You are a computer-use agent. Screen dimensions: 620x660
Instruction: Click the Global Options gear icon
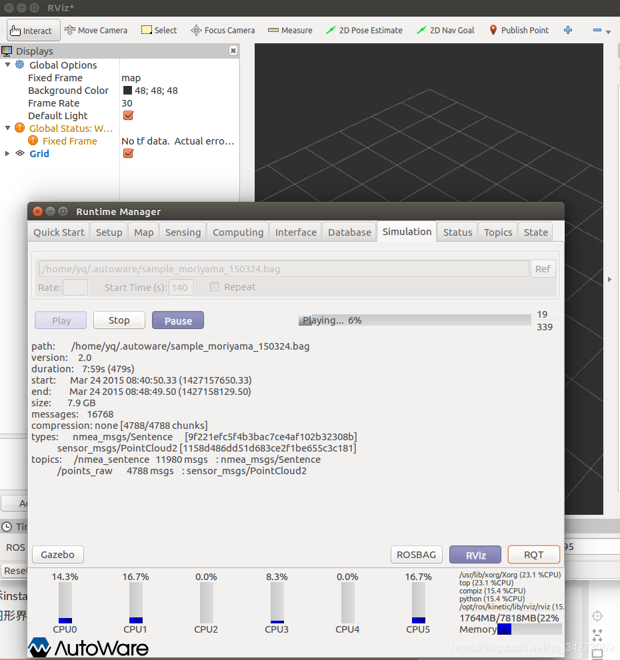pos(20,65)
